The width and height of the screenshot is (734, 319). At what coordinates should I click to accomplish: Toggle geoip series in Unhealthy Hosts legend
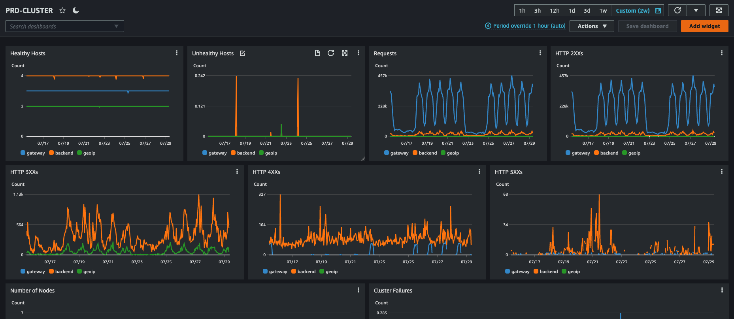[268, 153]
